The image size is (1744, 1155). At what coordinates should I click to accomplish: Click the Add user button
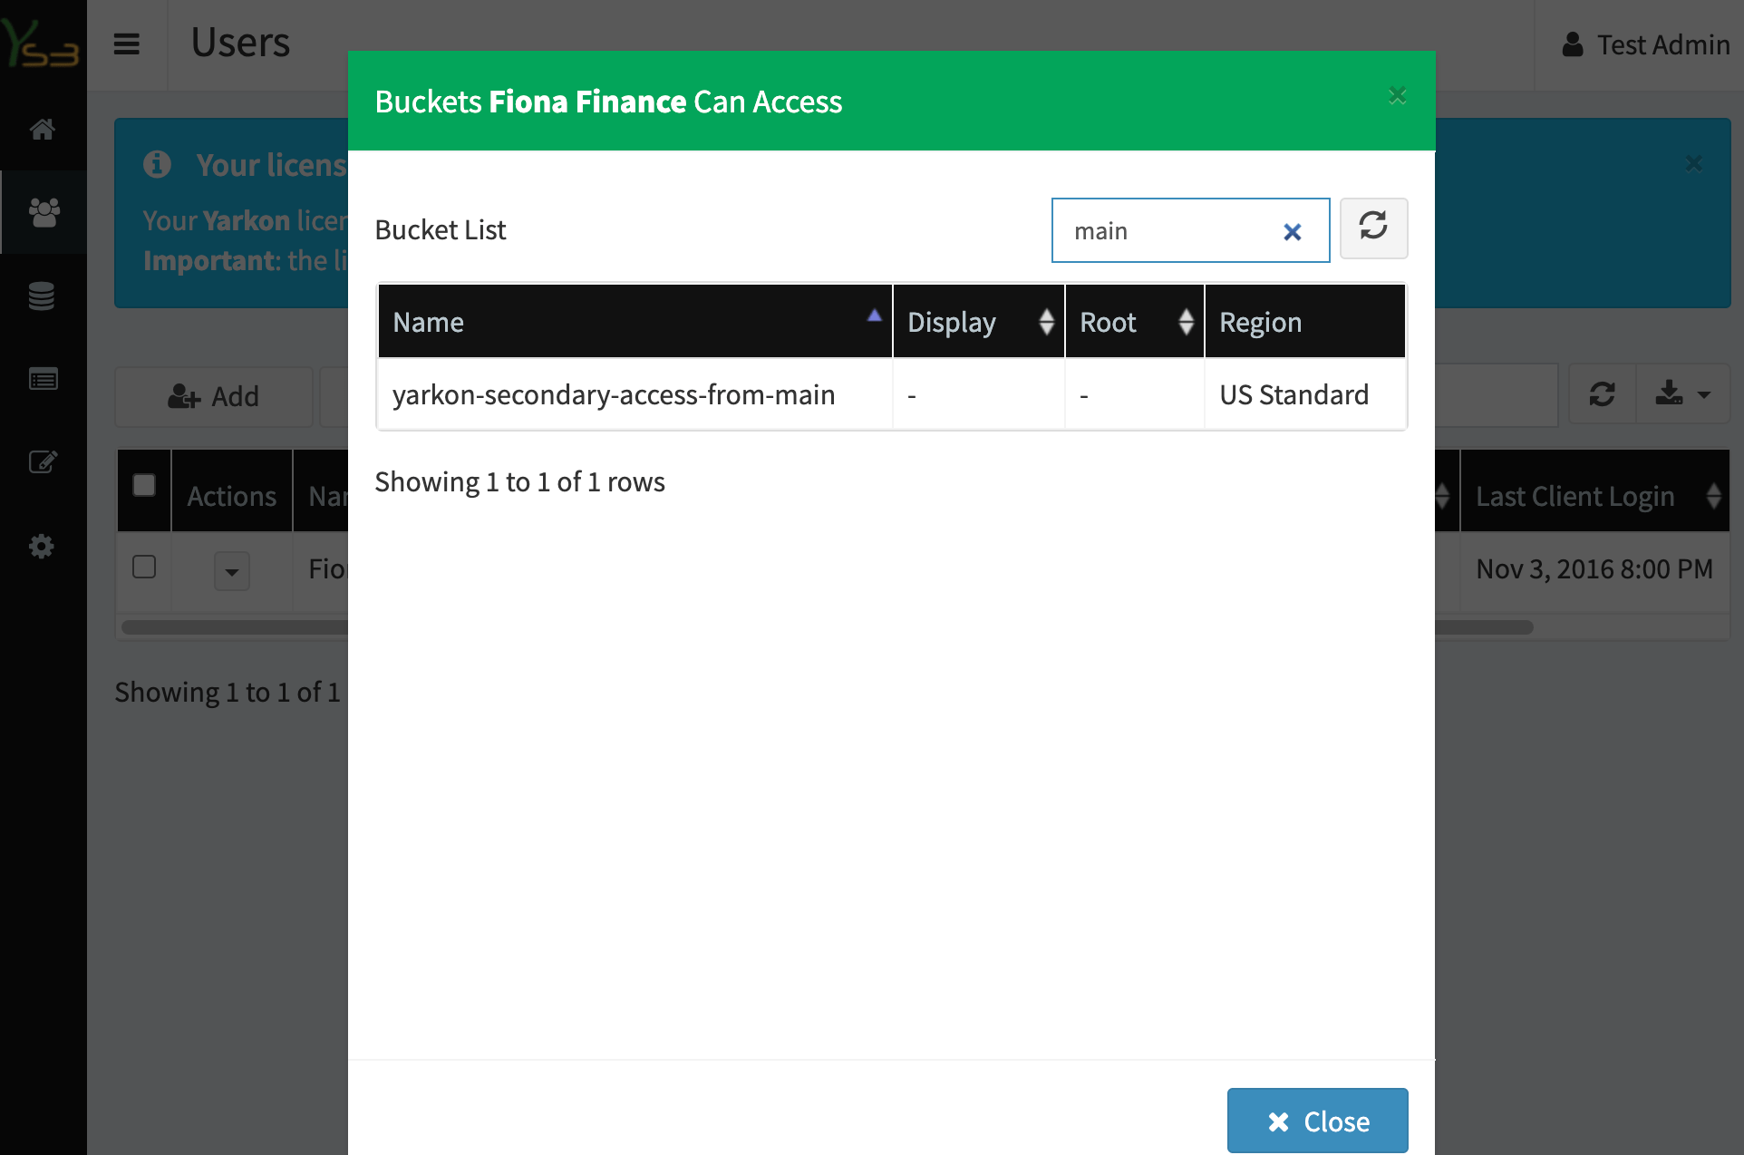coord(214,396)
